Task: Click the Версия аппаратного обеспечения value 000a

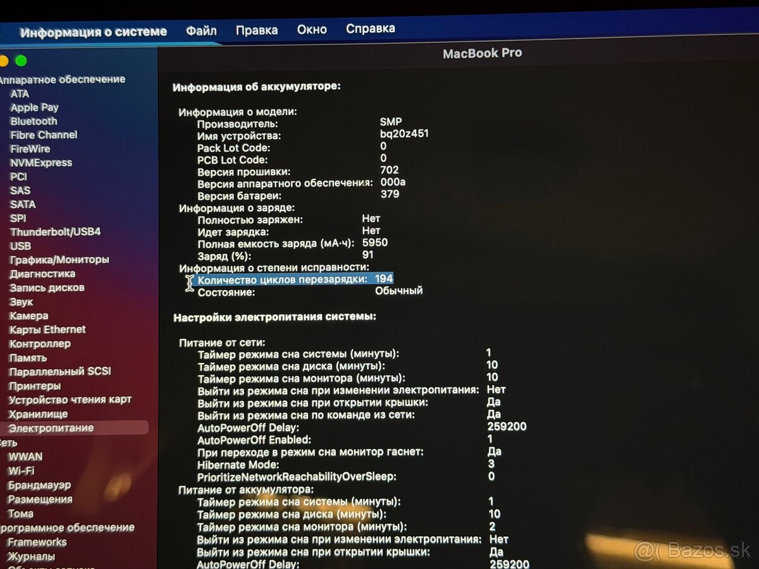Action: [x=393, y=182]
